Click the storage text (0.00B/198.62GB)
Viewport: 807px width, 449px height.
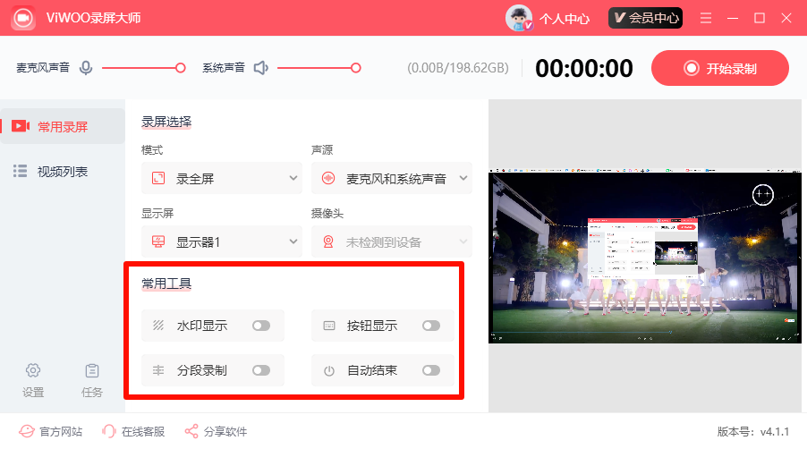[458, 68]
